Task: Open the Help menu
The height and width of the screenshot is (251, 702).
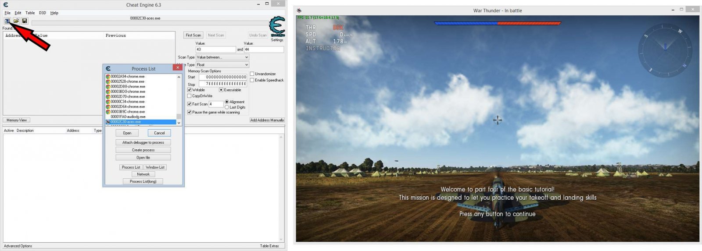Action: [54, 13]
